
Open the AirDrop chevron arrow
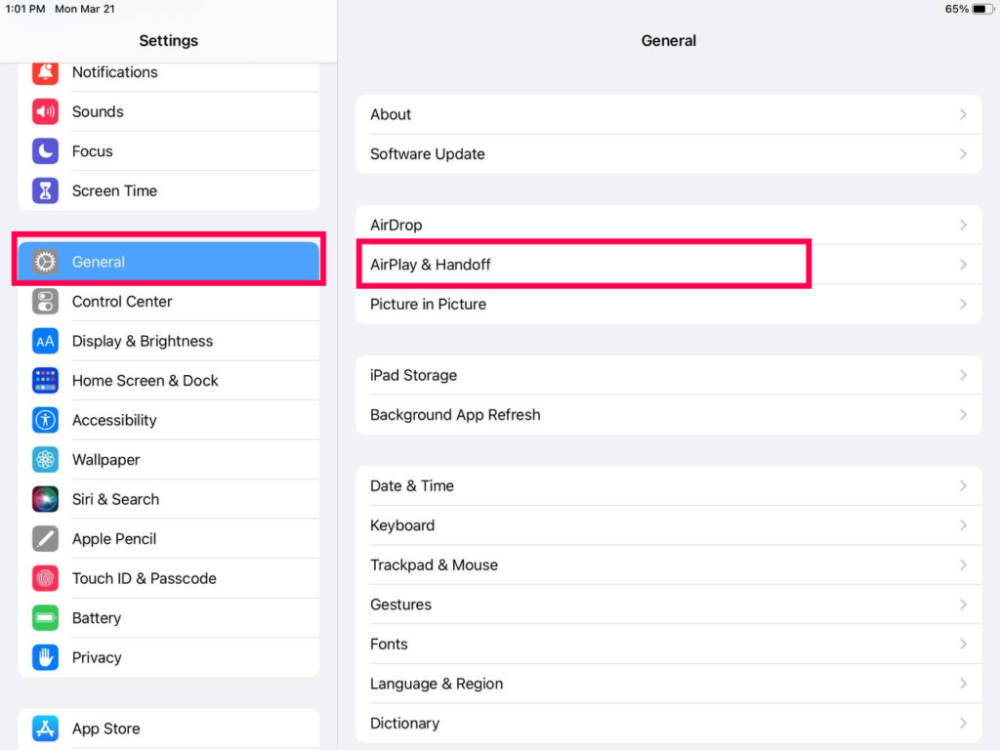coord(963,226)
